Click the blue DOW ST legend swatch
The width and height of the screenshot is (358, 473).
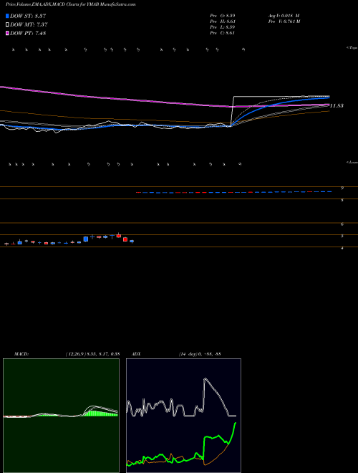pyautogui.click(x=8, y=16)
